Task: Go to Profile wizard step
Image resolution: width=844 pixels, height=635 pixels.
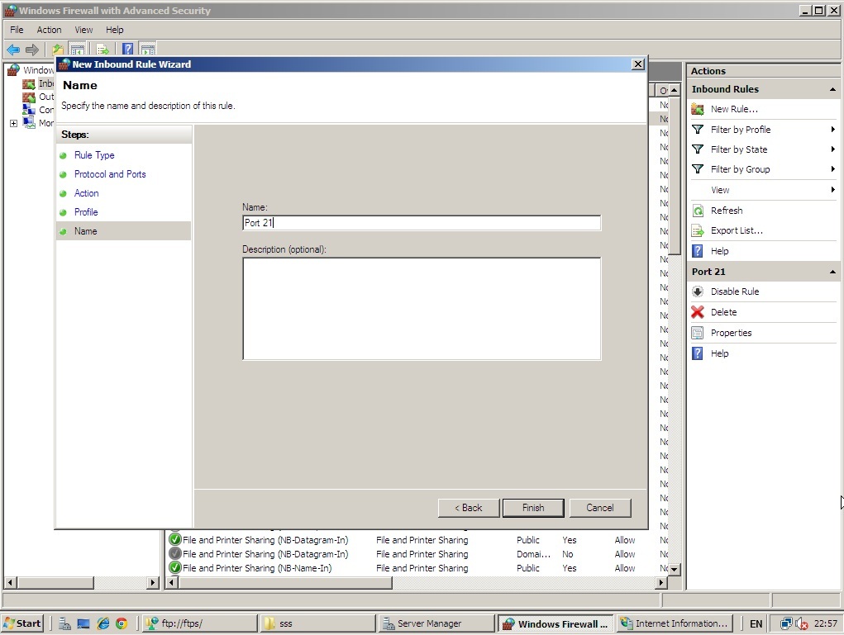Action: pyautogui.click(x=86, y=212)
